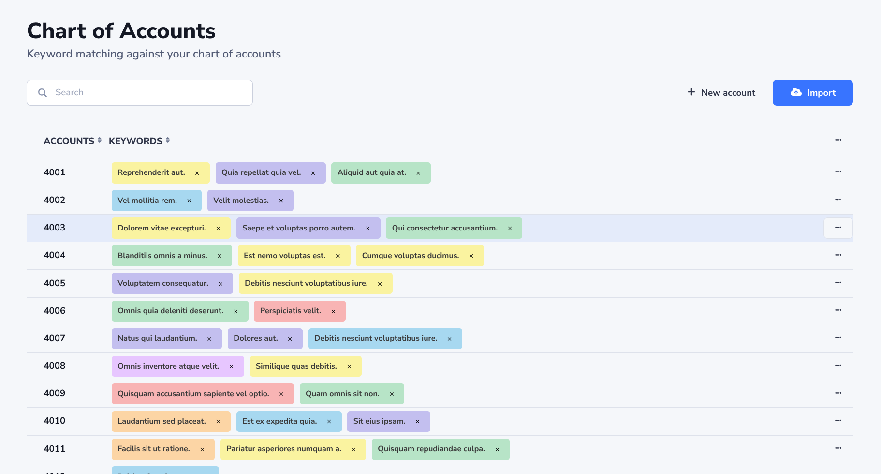Open row actions for account 4001

[x=838, y=172]
